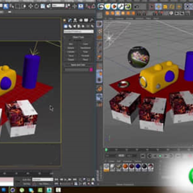Click the Box primitive button
193x193 pixels.
(71, 44)
